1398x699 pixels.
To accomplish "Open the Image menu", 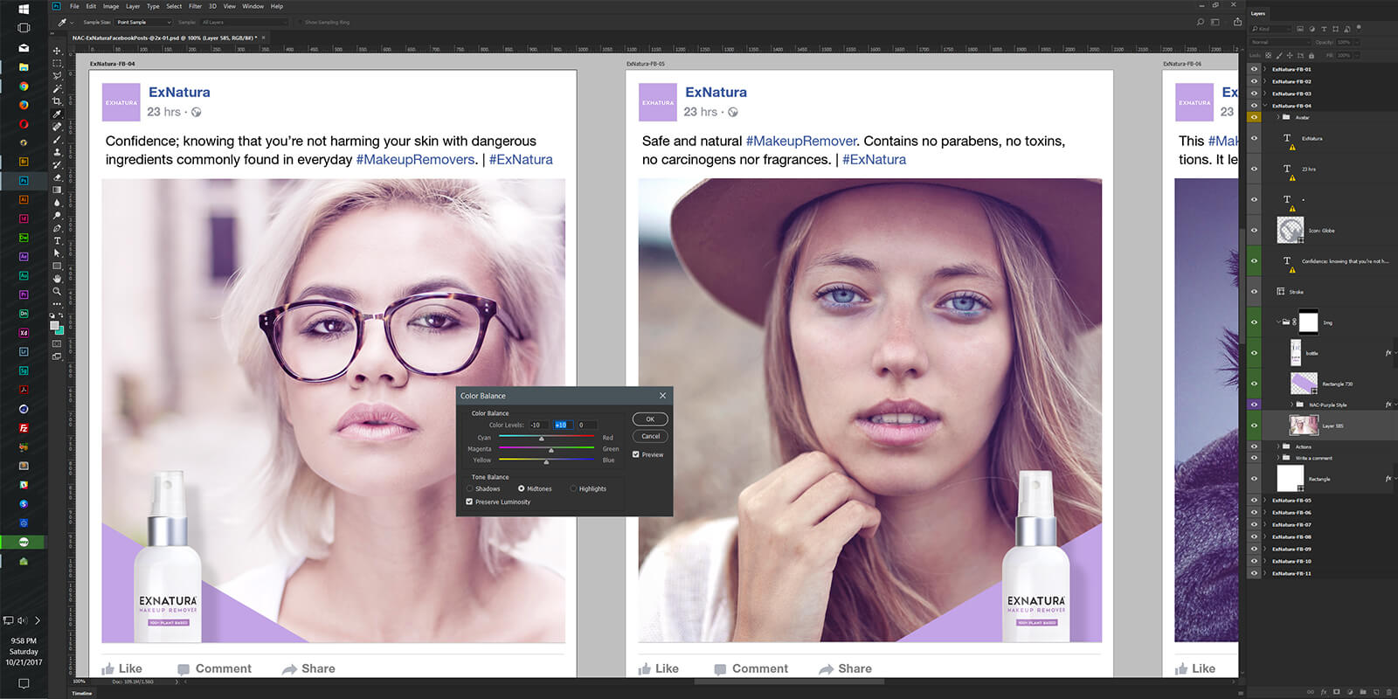I will click(x=111, y=6).
